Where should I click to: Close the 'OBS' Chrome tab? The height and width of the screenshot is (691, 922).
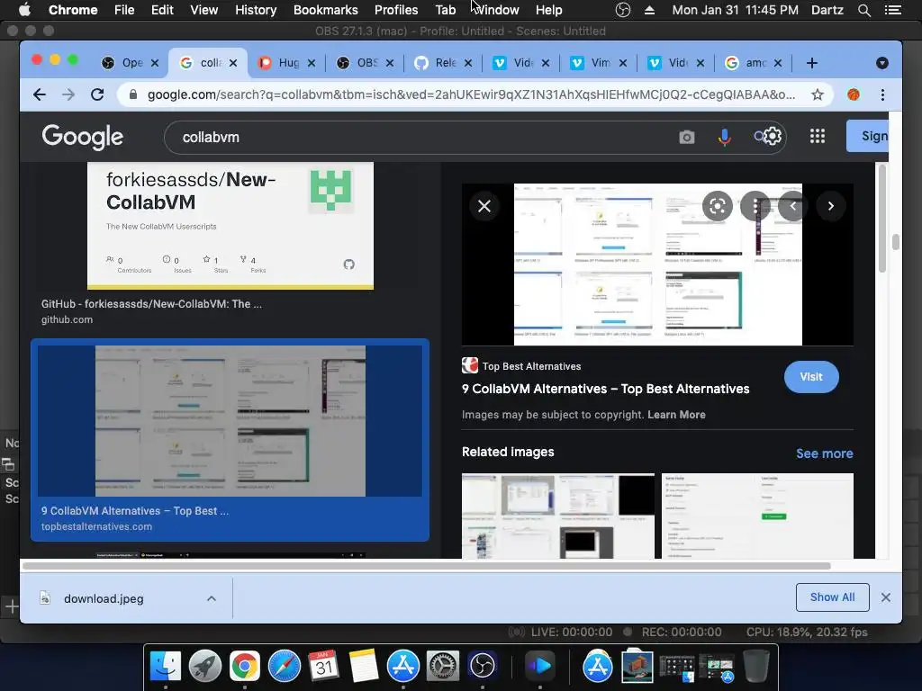(x=390, y=63)
